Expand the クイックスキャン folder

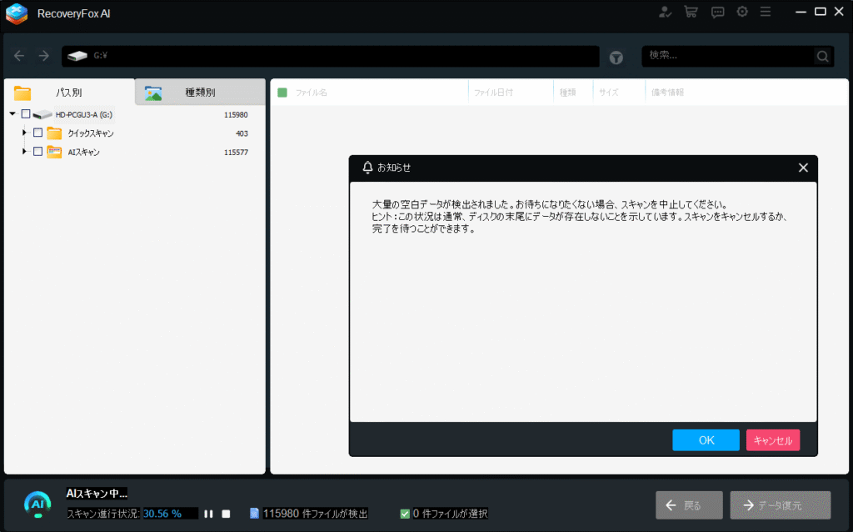pos(24,133)
